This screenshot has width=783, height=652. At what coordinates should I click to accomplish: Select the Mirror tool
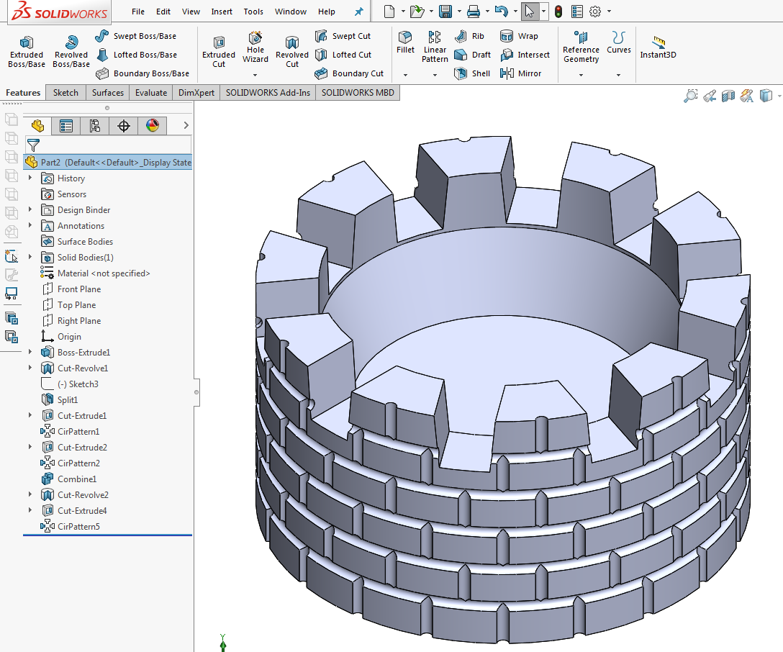pyautogui.click(x=520, y=73)
